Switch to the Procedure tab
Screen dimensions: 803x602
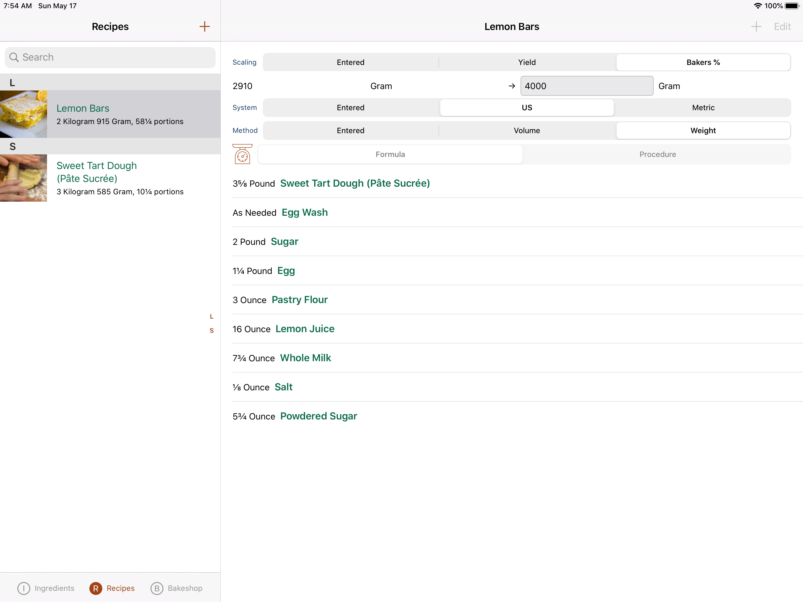coord(657,154)
